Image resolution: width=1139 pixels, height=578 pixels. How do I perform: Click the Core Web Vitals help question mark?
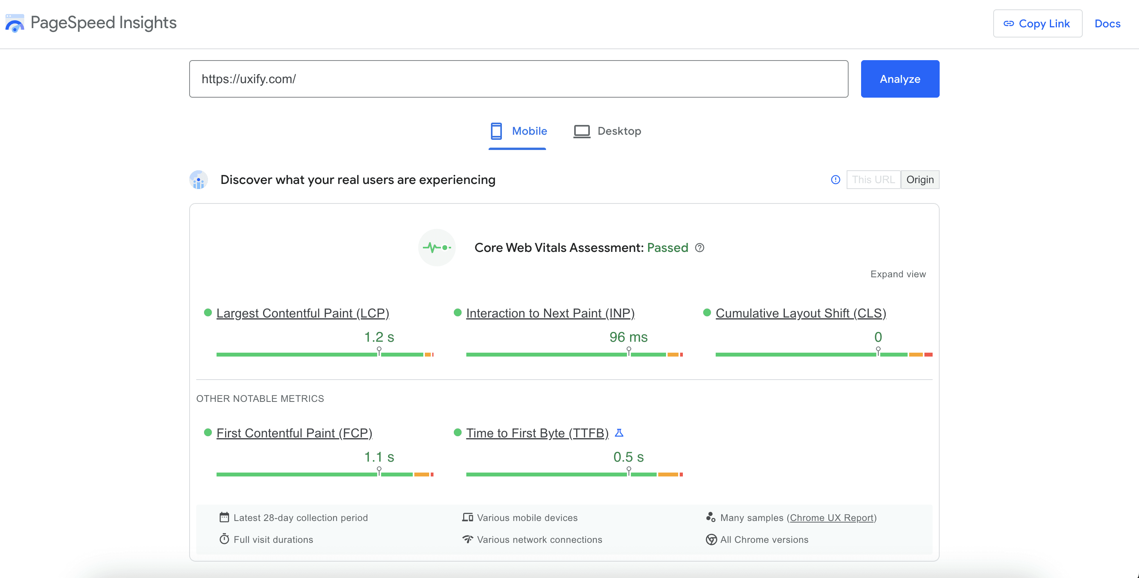pyautogui.click(x=700, y=248)
